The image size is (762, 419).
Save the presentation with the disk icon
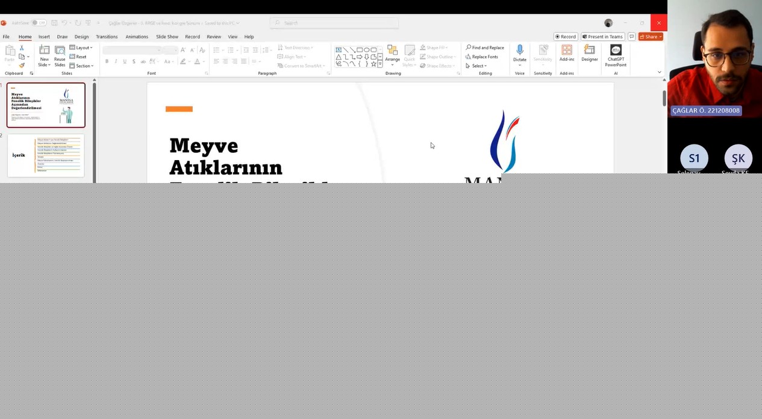click(x=54, y=23)
